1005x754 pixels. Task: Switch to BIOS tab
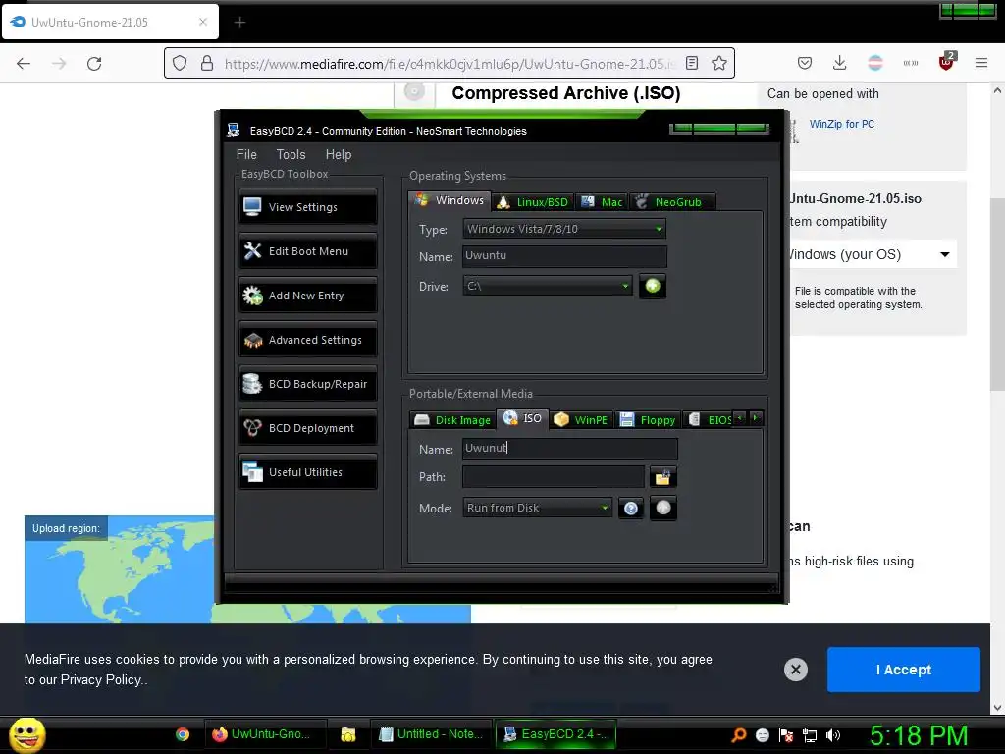[711, 420]
